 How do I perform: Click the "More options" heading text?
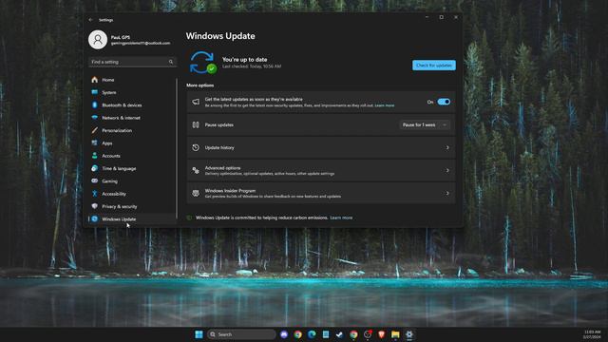pyautogui.click(x=200, y=85)
